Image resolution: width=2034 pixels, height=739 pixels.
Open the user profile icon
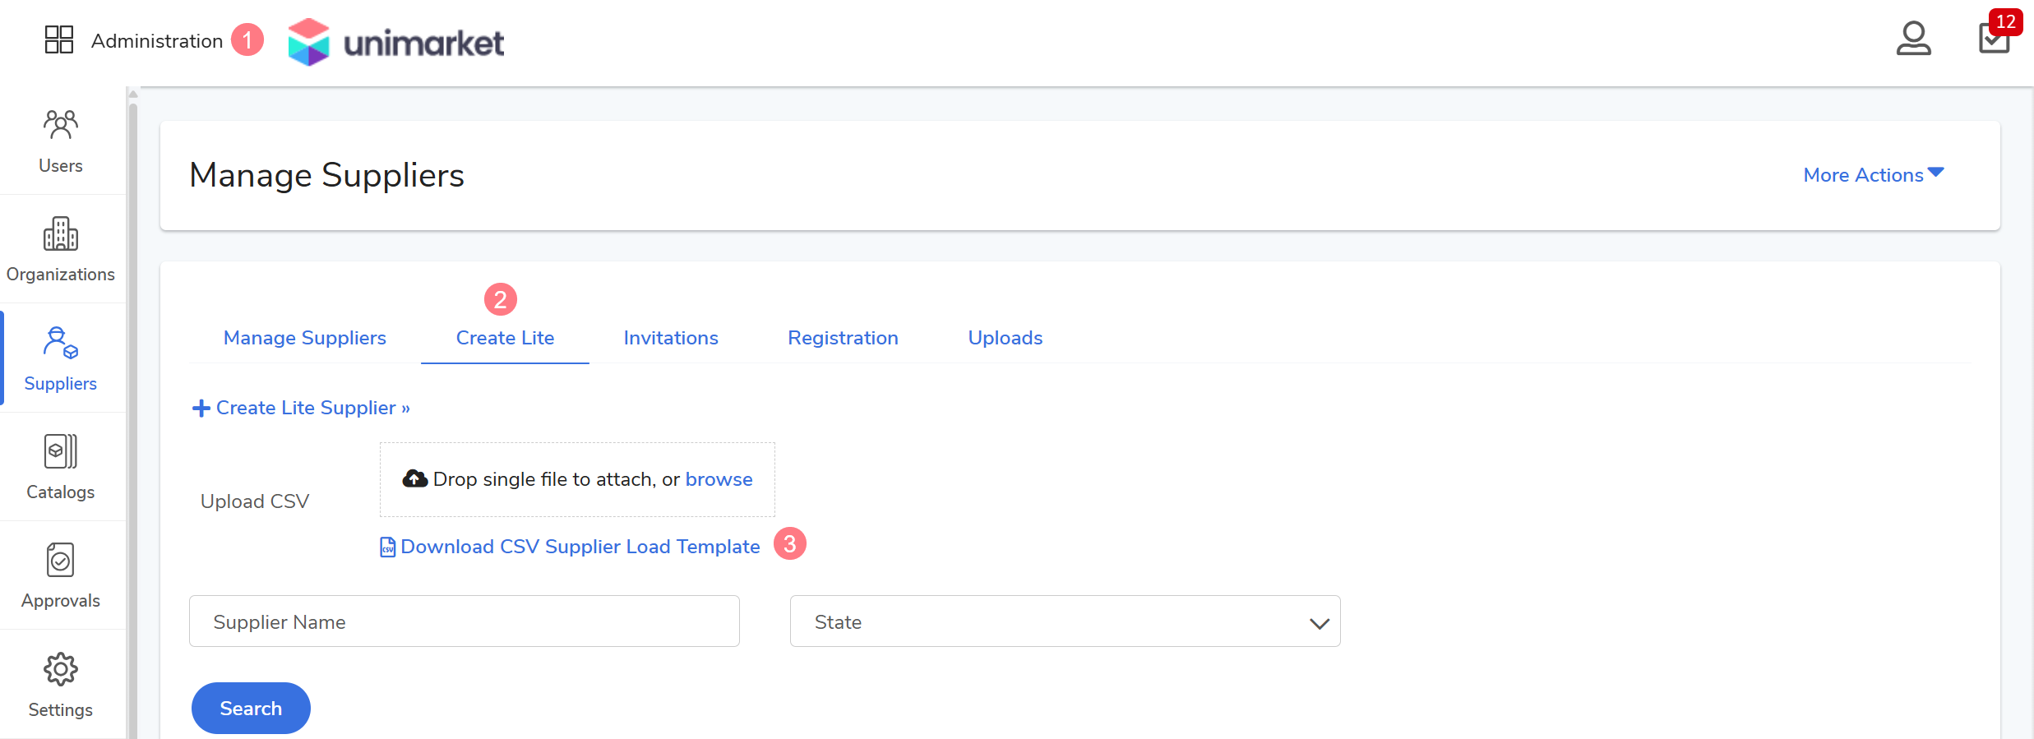[x=1912, y=39]
